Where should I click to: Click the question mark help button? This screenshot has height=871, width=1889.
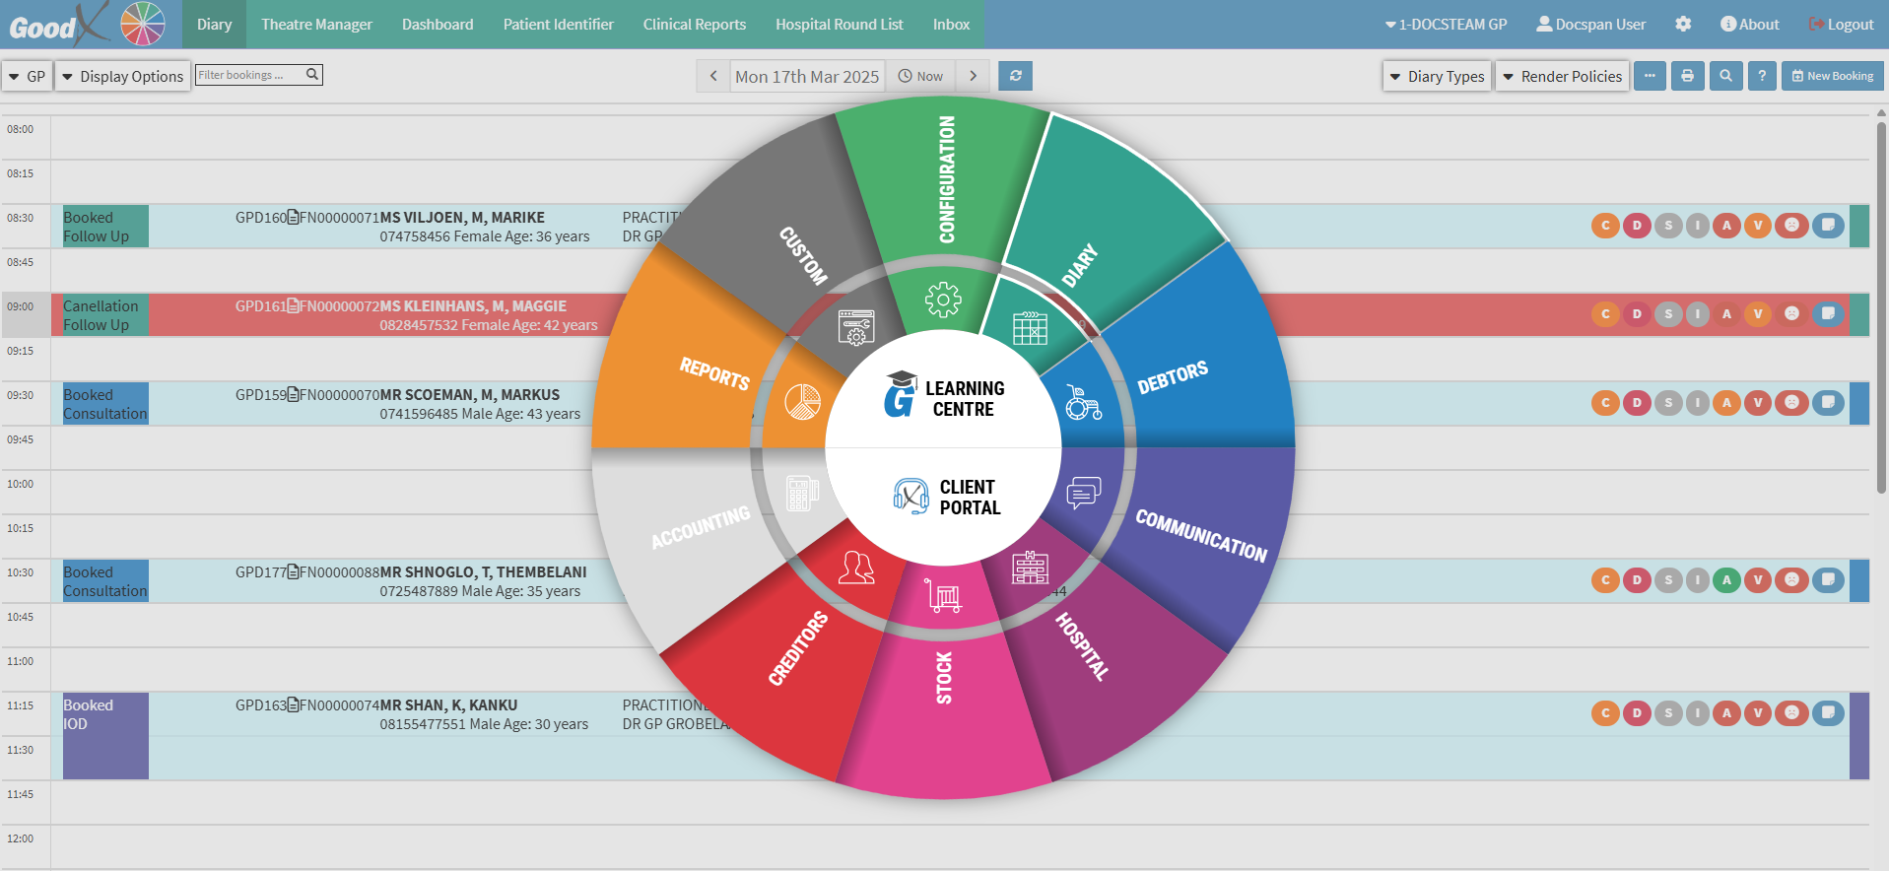click(1762, 76)
